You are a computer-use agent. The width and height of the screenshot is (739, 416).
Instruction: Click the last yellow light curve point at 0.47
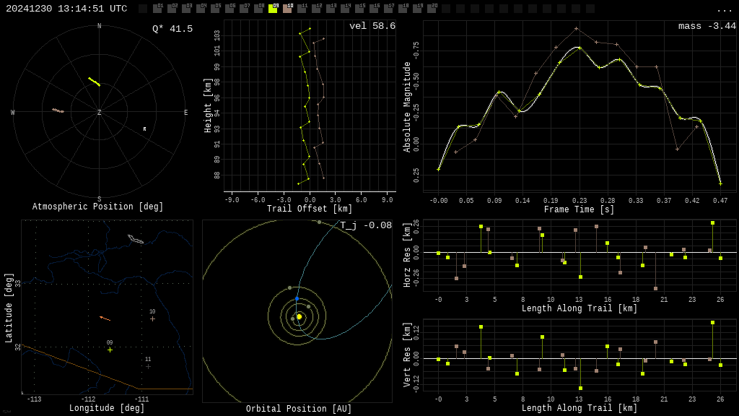pyautogui.click(x=720, y=183)
